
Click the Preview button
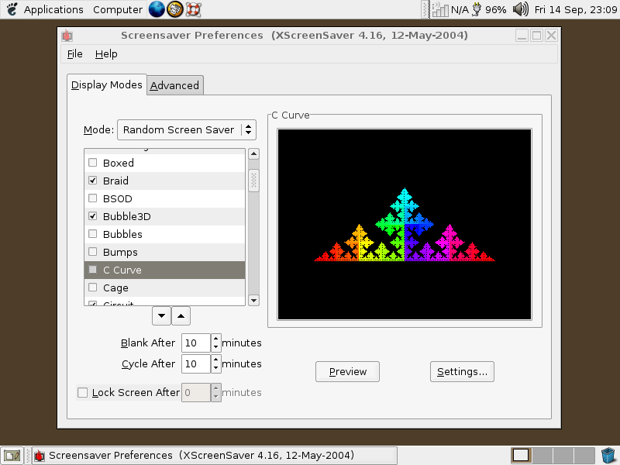(x=347, y=372)
